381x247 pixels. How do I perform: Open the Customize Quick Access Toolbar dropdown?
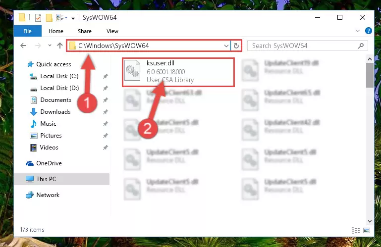[x=73, y=18]
